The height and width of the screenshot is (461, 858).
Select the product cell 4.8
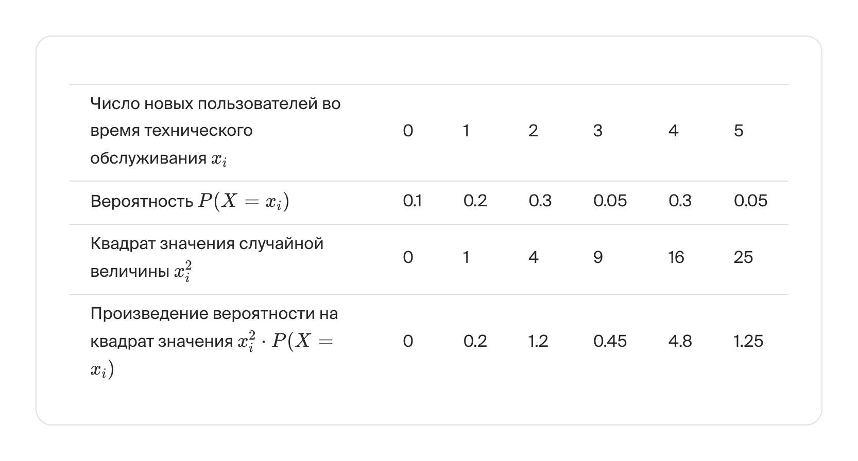pyautogui.click(x=680, y=341)
